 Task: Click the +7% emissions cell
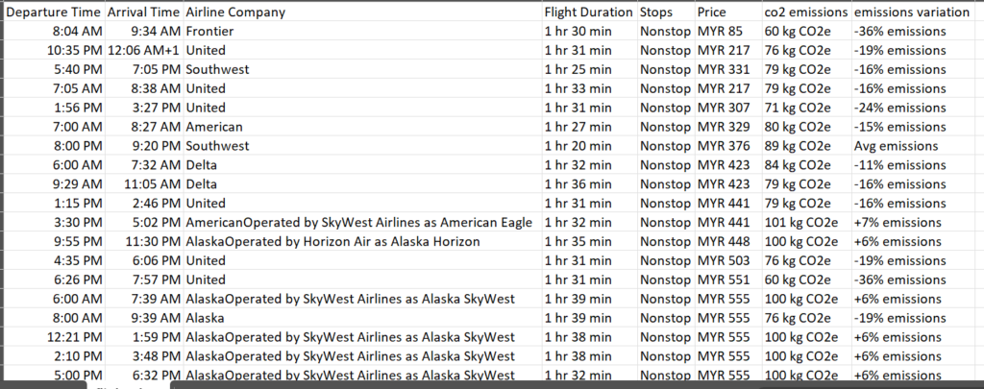coord(917,223)
